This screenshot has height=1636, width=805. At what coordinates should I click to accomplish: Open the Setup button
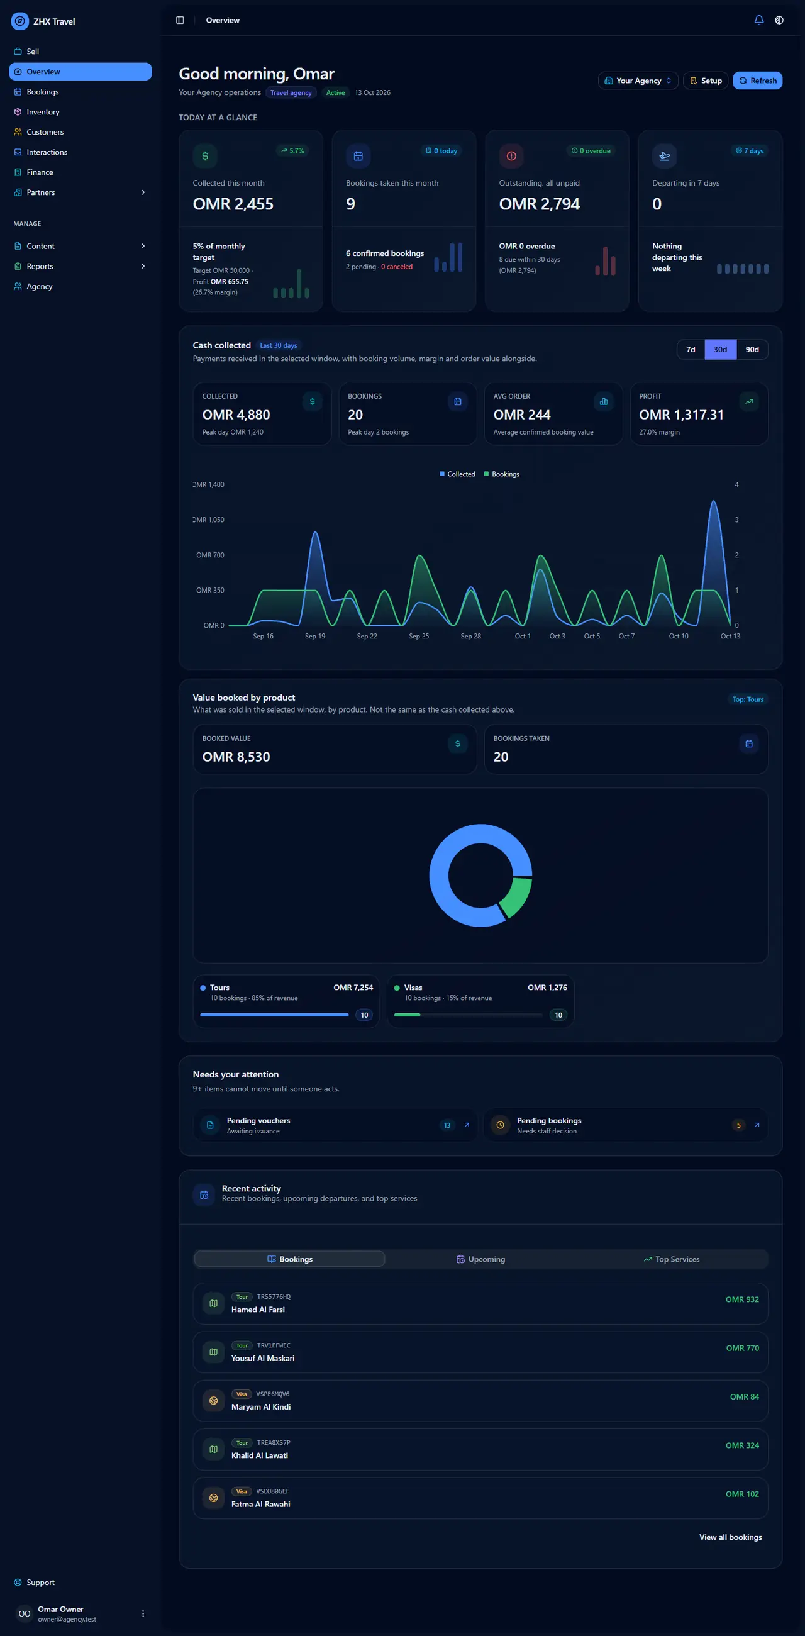coord(706,81)
